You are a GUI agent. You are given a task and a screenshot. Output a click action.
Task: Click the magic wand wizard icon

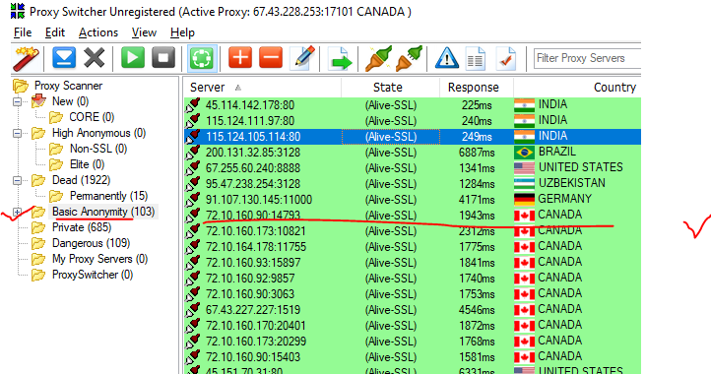[x=26, y=58]
